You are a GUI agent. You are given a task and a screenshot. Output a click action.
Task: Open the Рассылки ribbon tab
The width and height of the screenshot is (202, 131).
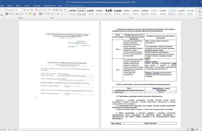(x=37, y=6)
